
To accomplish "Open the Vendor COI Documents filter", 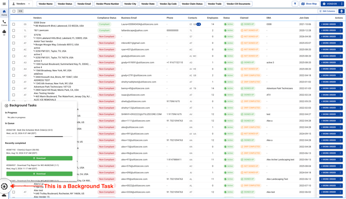I will pos(238,4).
